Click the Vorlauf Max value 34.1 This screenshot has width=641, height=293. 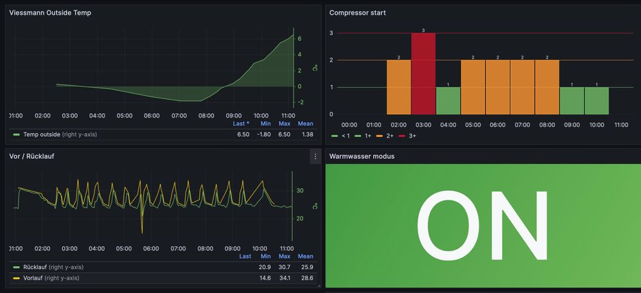(285, 278)
